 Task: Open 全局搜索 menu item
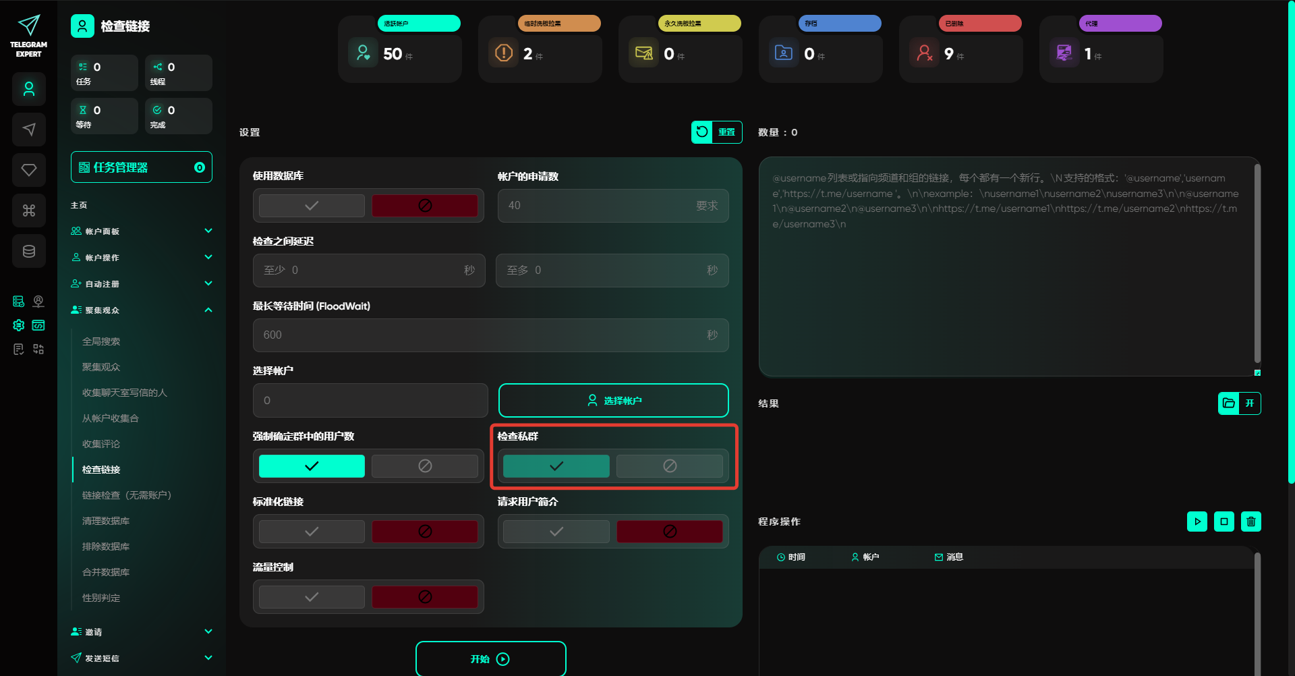coord(101,341)
